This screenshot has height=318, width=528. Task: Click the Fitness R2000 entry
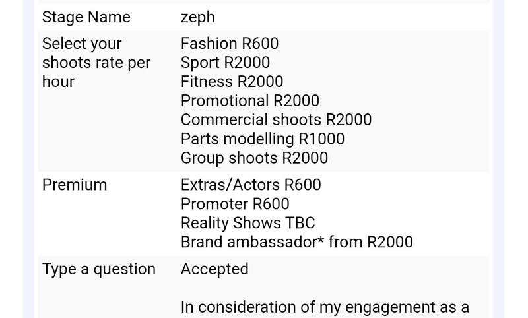[232, 81]
